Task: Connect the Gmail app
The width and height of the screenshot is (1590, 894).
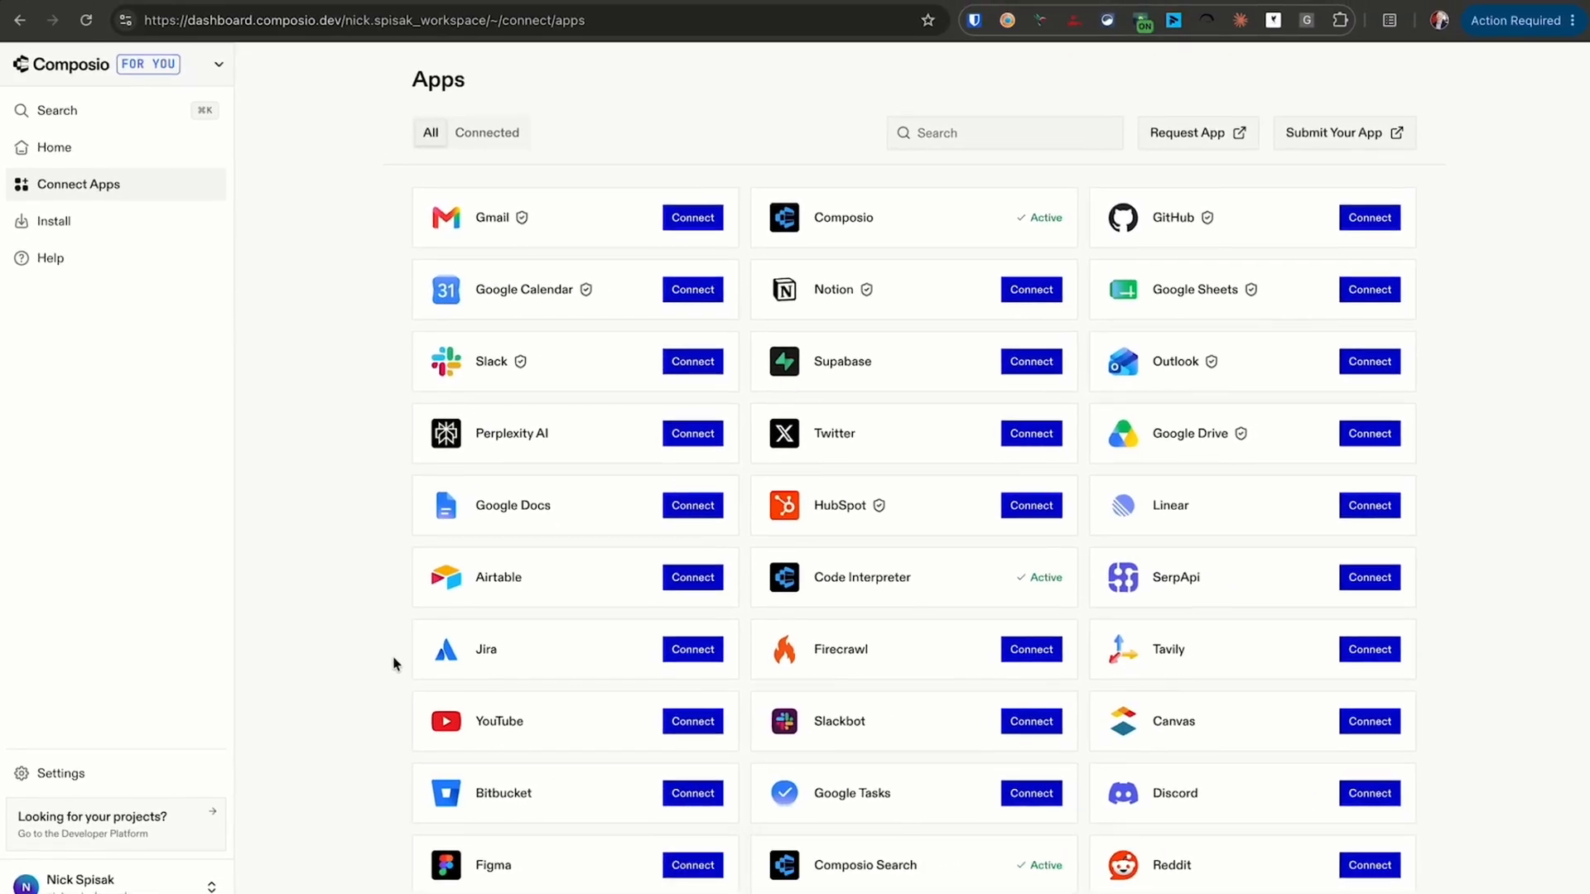Action: pyautogui.click(x=692, y=218)
